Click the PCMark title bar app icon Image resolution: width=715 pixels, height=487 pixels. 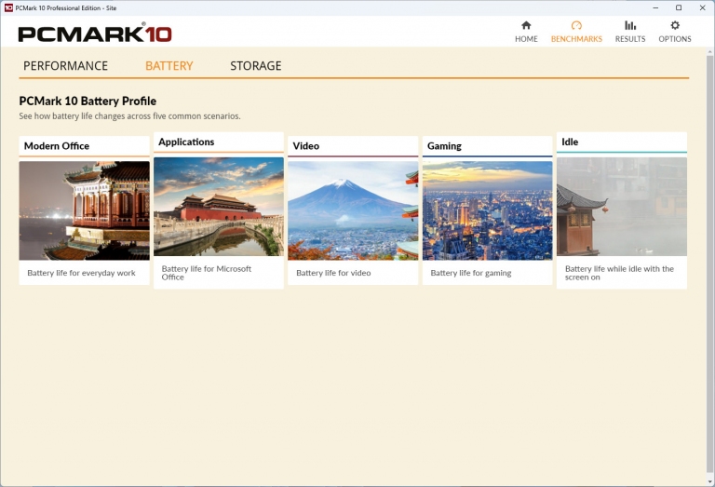8,7
